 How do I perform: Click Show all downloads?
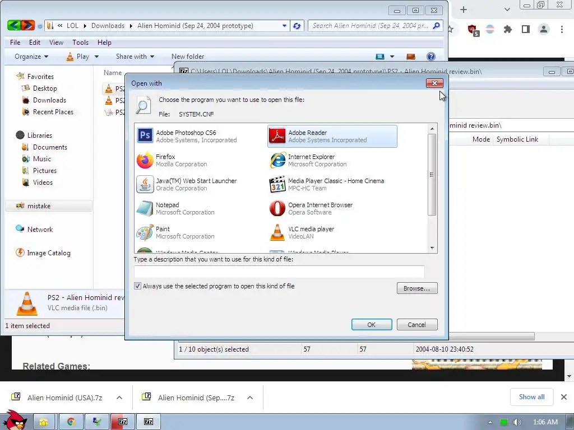point(531,397)
